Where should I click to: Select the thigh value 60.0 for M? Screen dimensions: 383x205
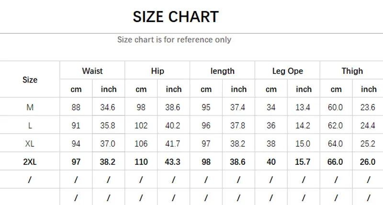pos(336,107)
